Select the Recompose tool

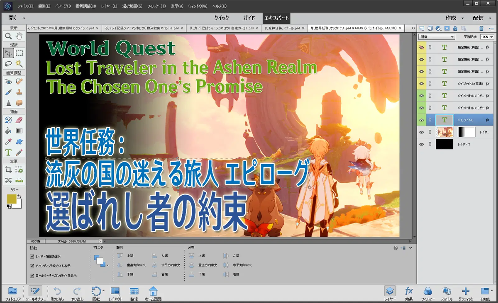(x=19, y=170)
